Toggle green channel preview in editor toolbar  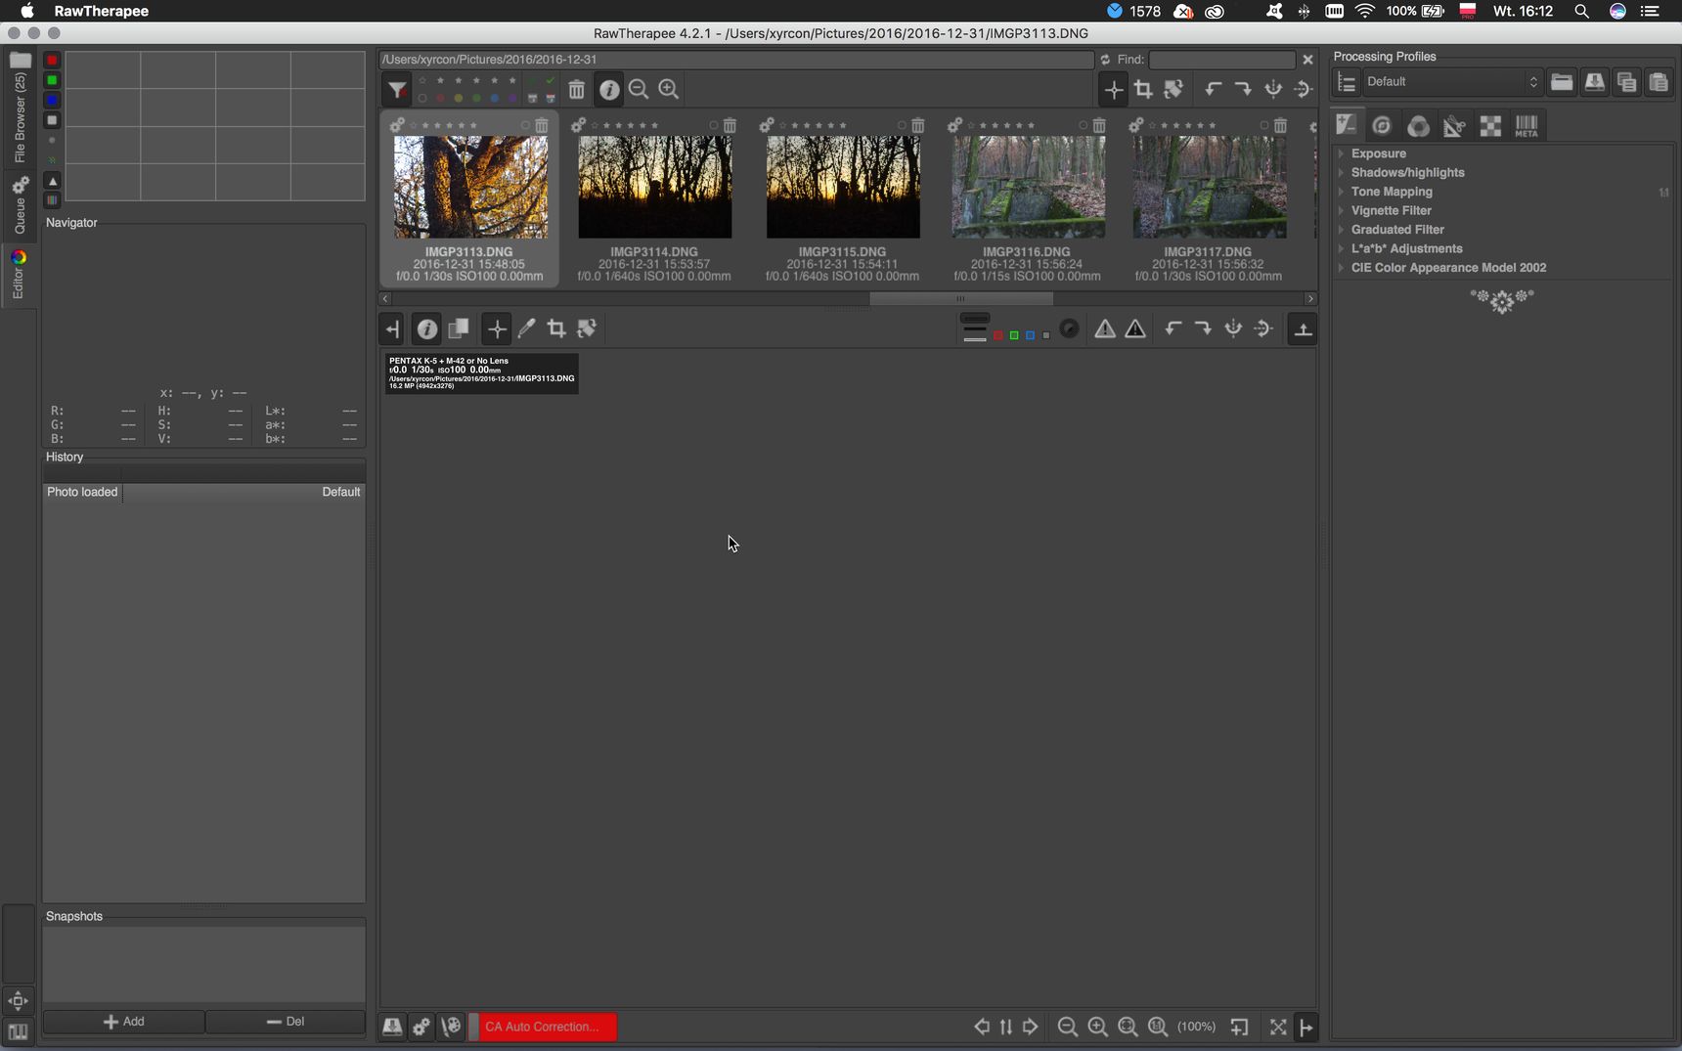coord(1014,335)
